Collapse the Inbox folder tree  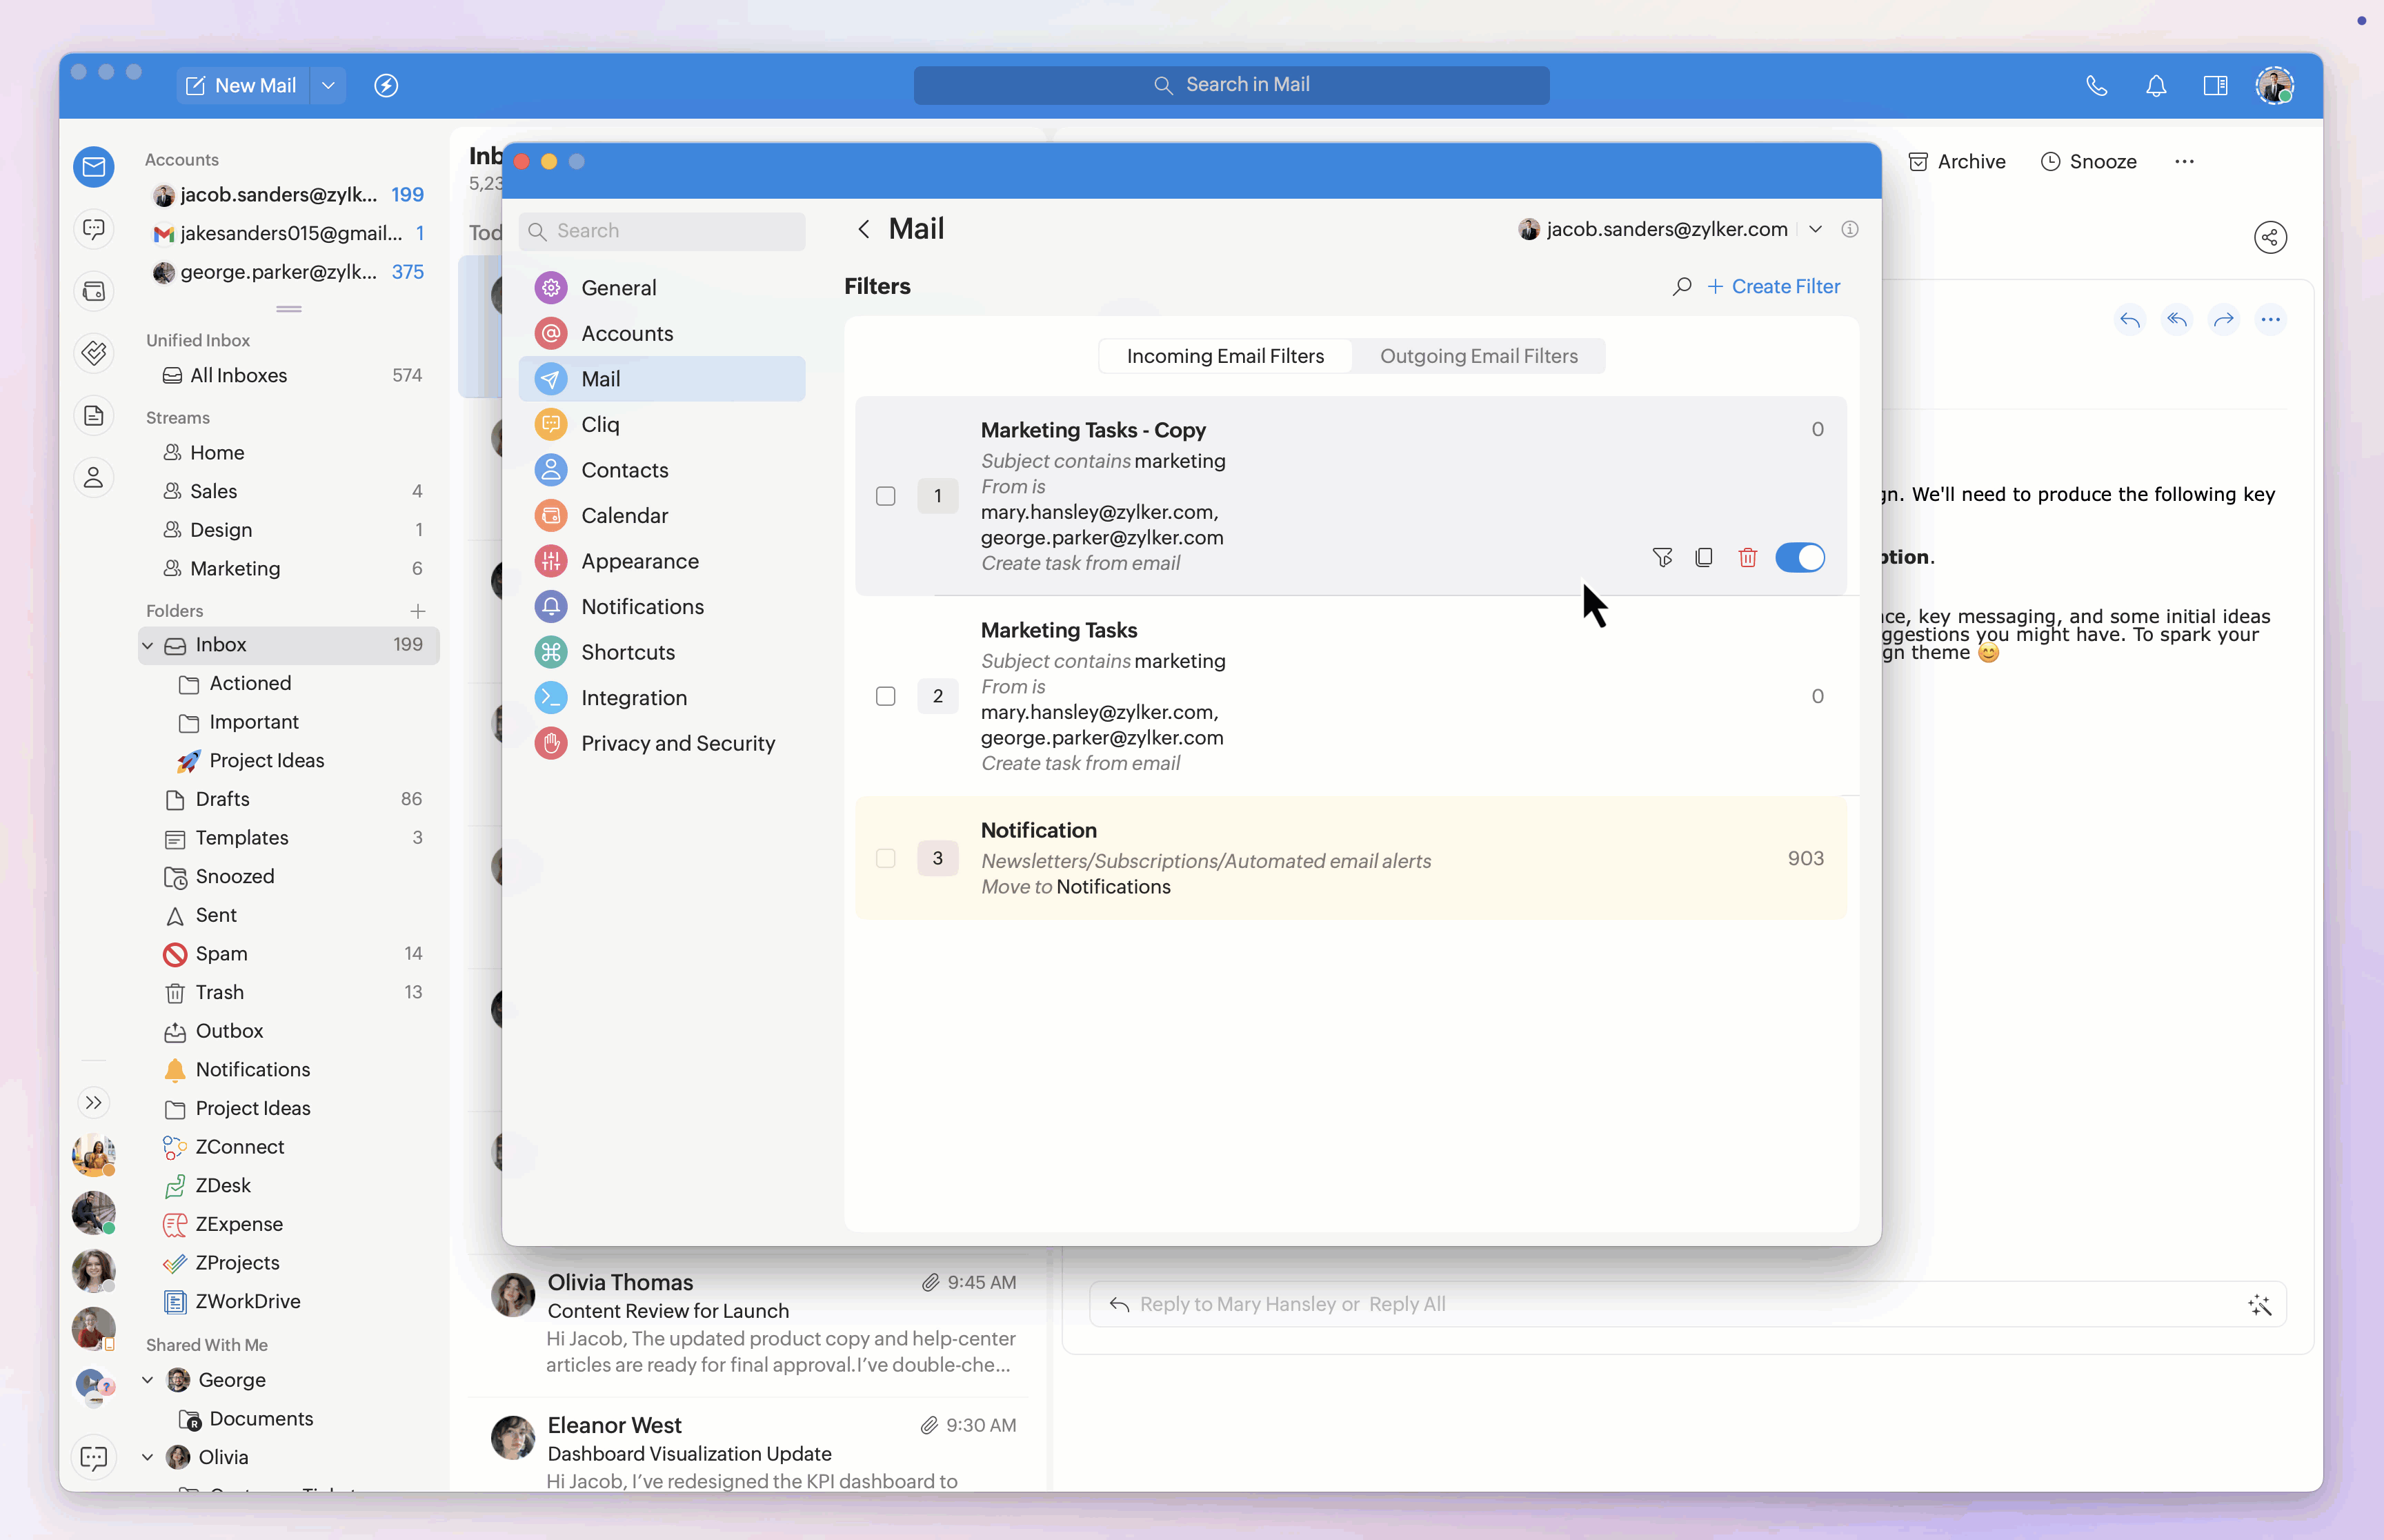pos(148,645)
